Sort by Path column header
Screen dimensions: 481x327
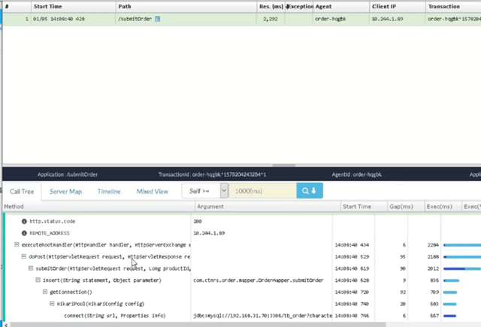186,7
